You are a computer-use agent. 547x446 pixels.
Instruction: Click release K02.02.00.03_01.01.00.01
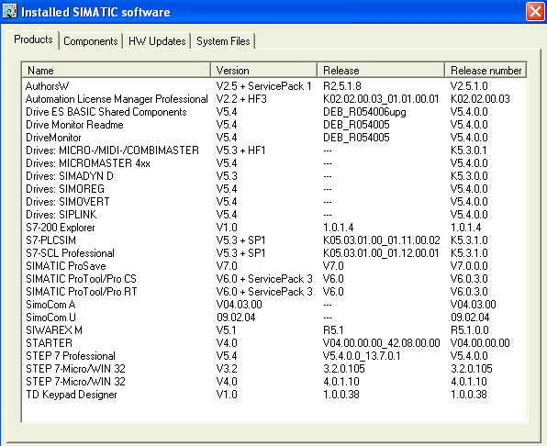click(x=381, y=99)
